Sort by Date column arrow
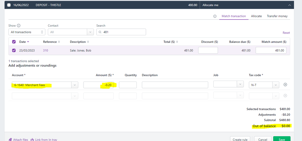Image resolution: width=302 pixels, height=141 pixels. pos(28,42)
